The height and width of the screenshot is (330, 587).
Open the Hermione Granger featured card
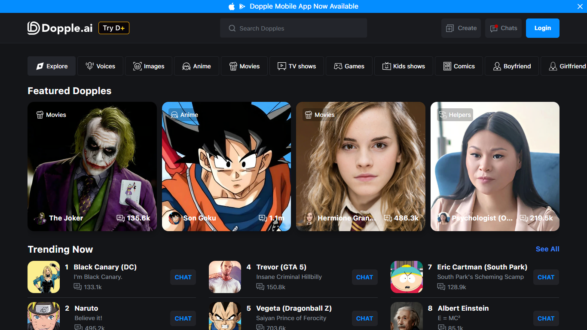[x=361, y=166]
